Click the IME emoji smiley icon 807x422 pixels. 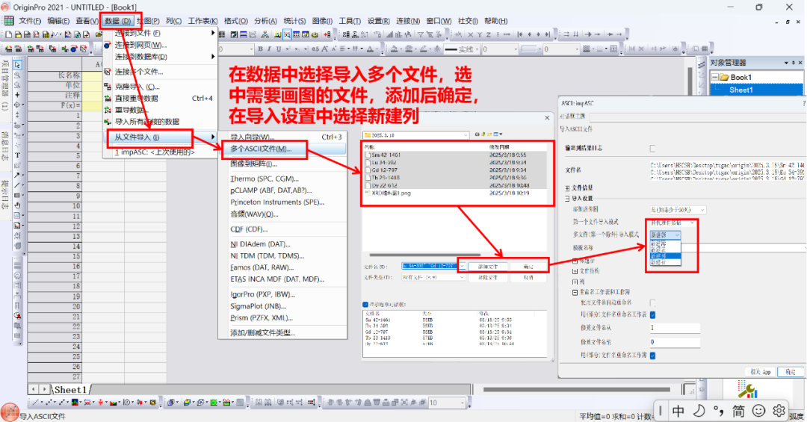(758, 411)
